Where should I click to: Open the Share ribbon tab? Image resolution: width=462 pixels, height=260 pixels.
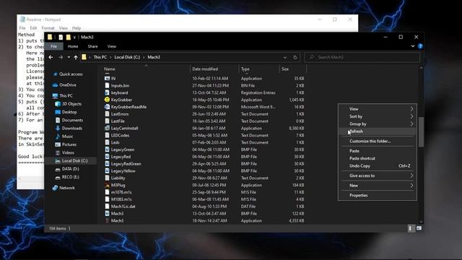point(92,46)
